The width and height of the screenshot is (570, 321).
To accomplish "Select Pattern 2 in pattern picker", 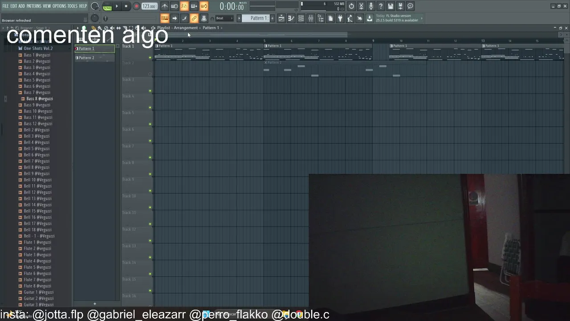I will (x=94, y=58).
